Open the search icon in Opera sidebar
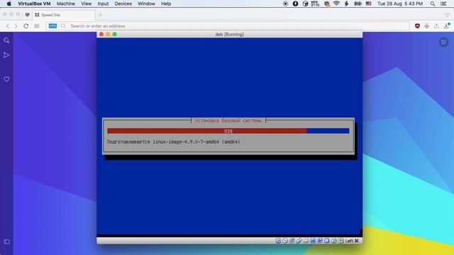 click(x=6, y=40)
